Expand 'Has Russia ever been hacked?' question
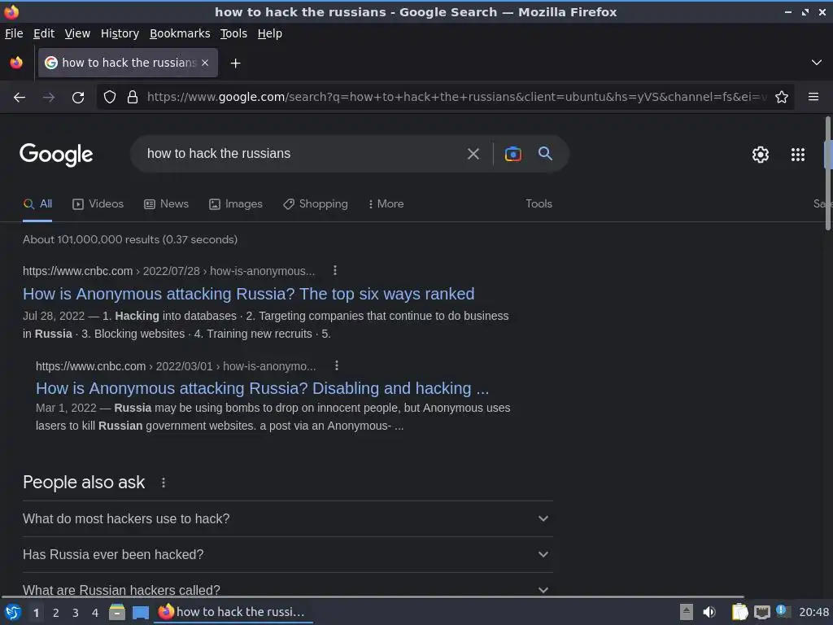 tap(287, 554)
